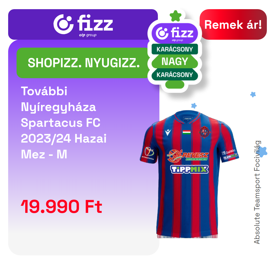This screenshot has height=275, width=275.
Task: Click the upper KARÁCSONY label on the tree
Action: click(x=175, y=49)
